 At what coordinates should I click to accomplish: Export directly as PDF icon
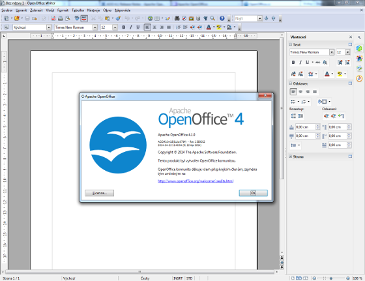coord(53,18)
